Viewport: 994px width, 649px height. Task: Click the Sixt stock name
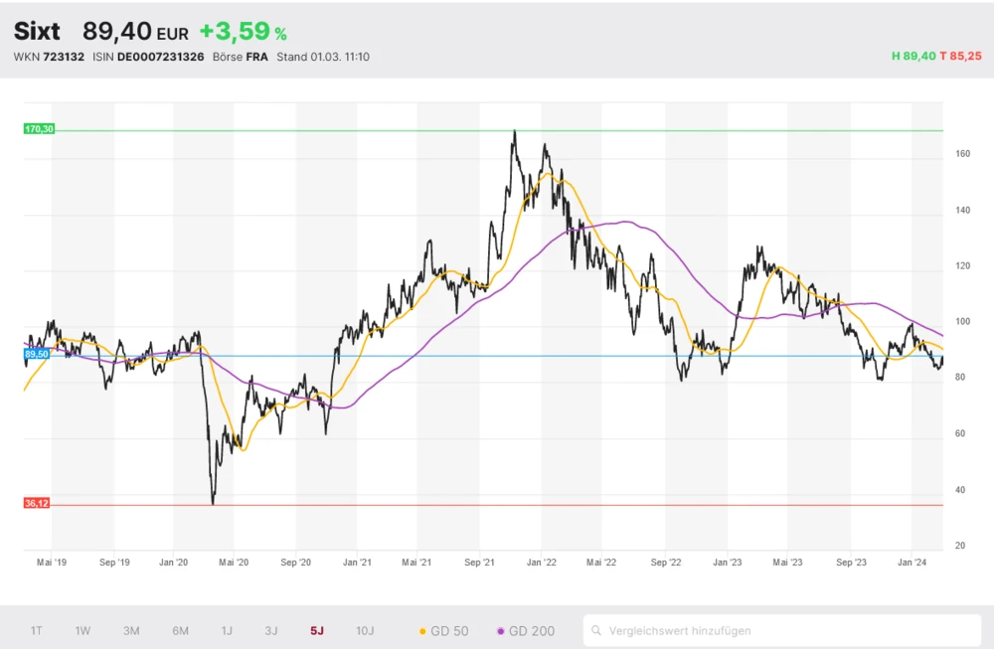coord(36,31)
